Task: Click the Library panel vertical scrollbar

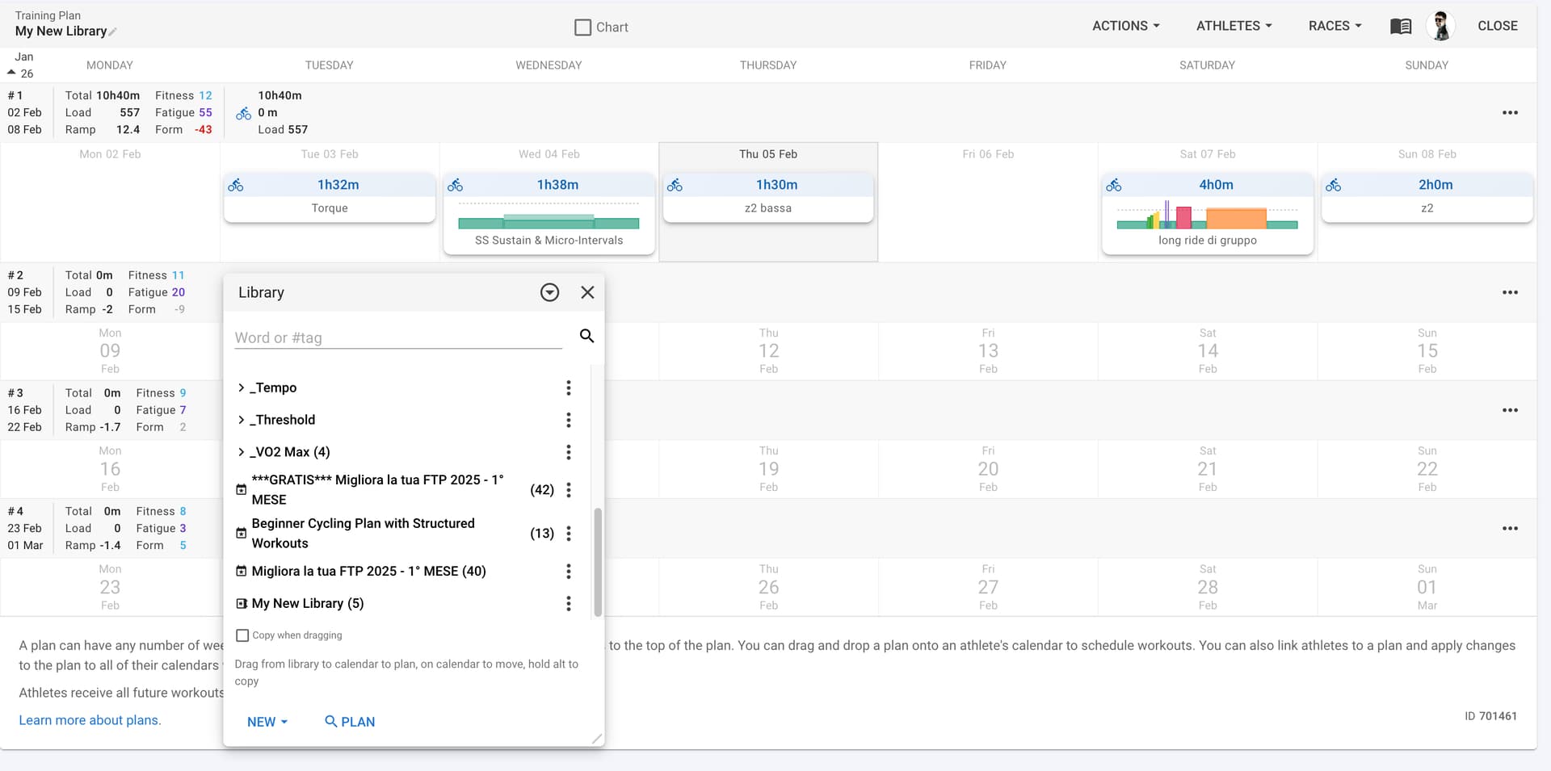Action: [598, 562]
